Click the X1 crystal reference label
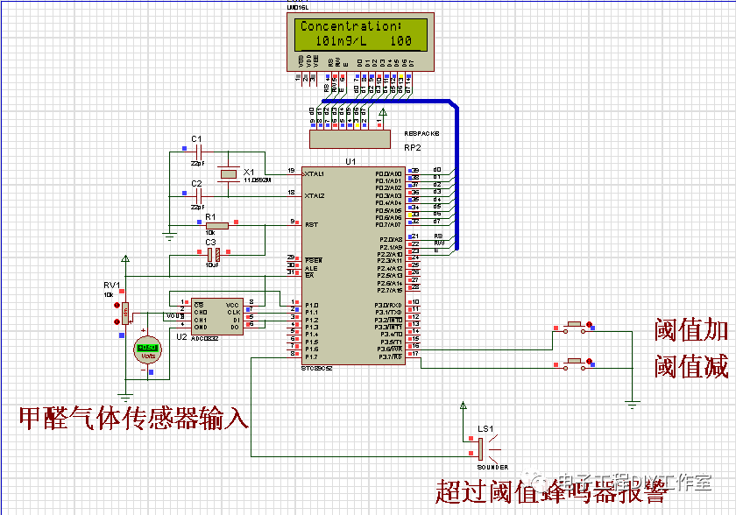The image size is (736, 515). click(249, 173)
